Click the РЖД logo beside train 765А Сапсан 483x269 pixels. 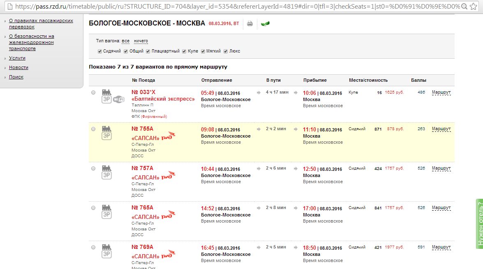[168, 215]
